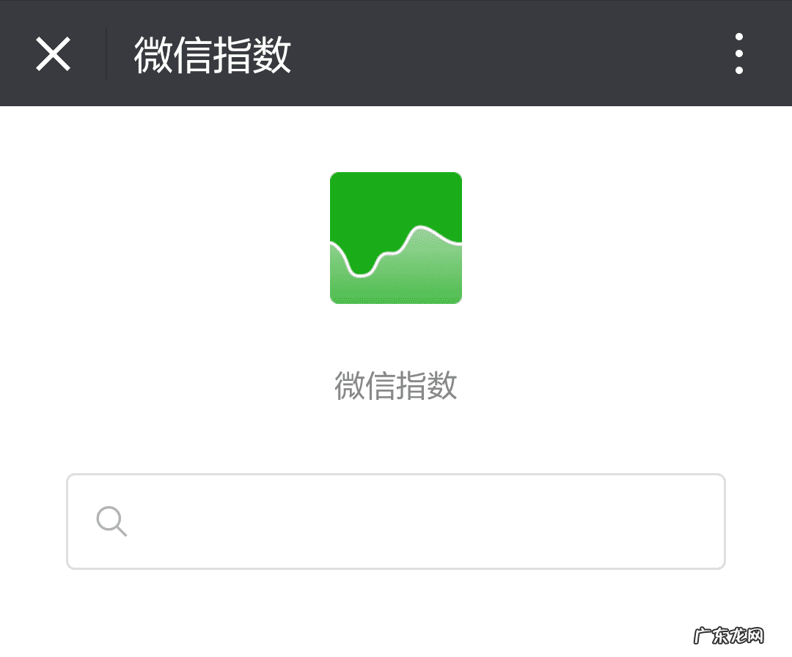
Task: Tap the rounded search box to start searching
Action: click(396, 521)
